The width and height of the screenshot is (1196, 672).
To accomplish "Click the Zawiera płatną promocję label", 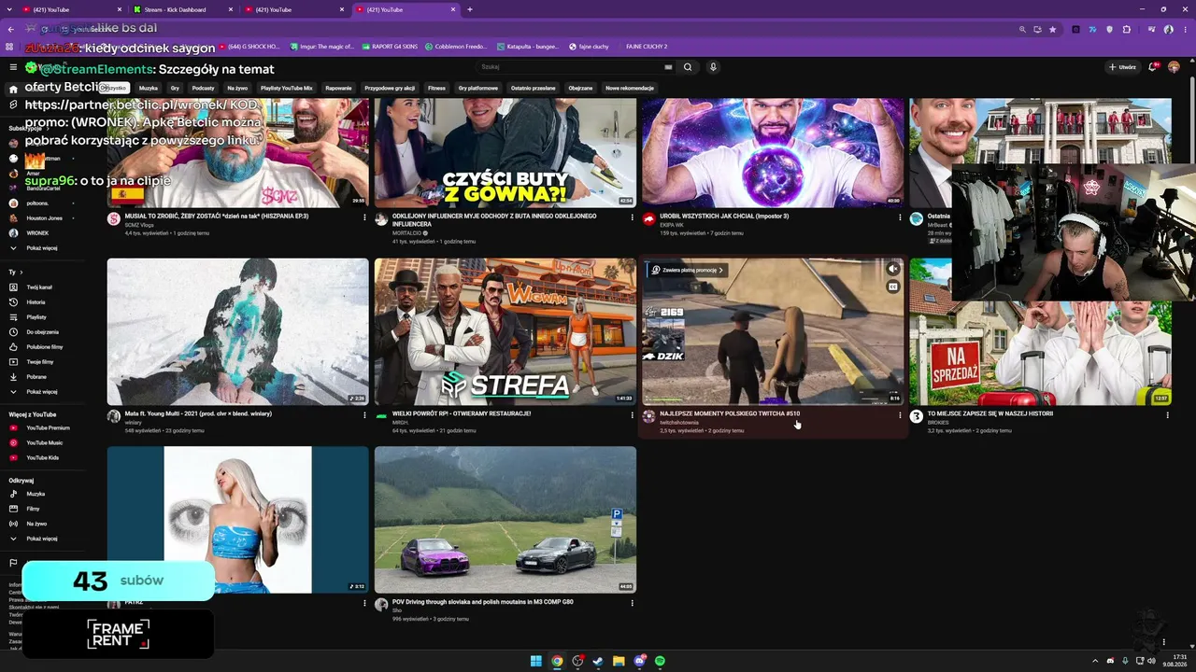I will point(688,270).
